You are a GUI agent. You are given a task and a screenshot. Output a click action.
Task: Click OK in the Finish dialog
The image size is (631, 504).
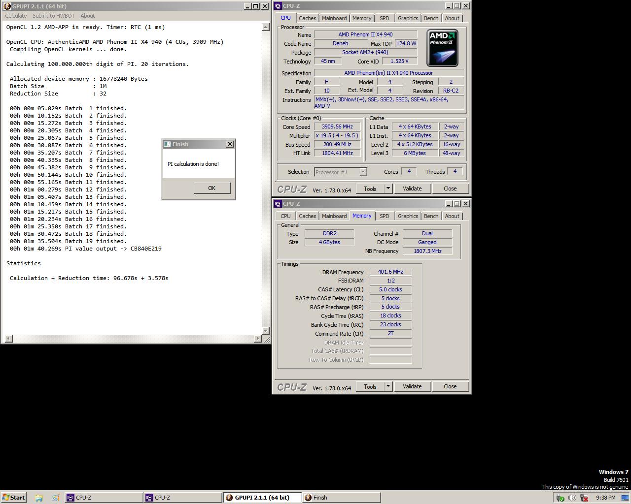[x=211, y=188]
